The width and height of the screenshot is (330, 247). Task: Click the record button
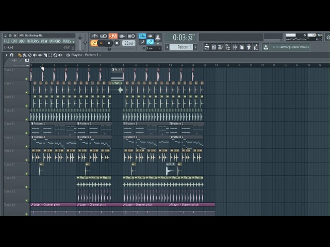pos(117,43)
